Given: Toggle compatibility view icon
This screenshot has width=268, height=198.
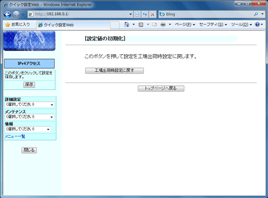Looking at the screenshot, I should [137, 14].
